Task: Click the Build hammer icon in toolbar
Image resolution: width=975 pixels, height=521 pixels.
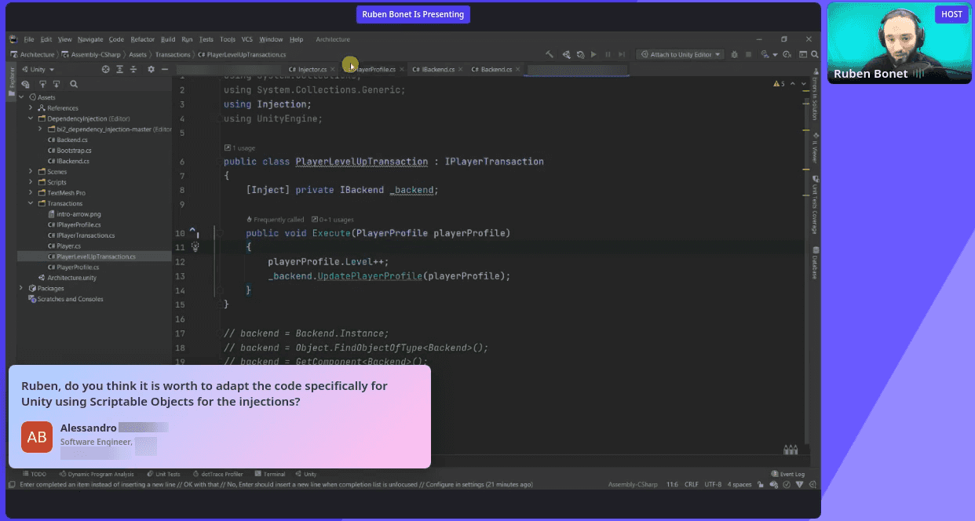Action: [550, 54]
